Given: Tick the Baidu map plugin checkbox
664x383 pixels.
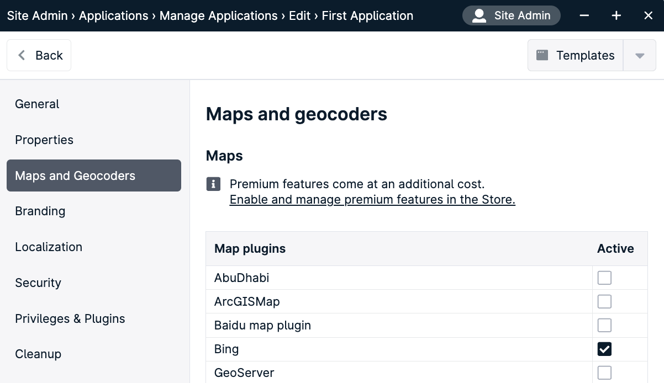Looking at the screenshot, I should [x=604, y=325].
